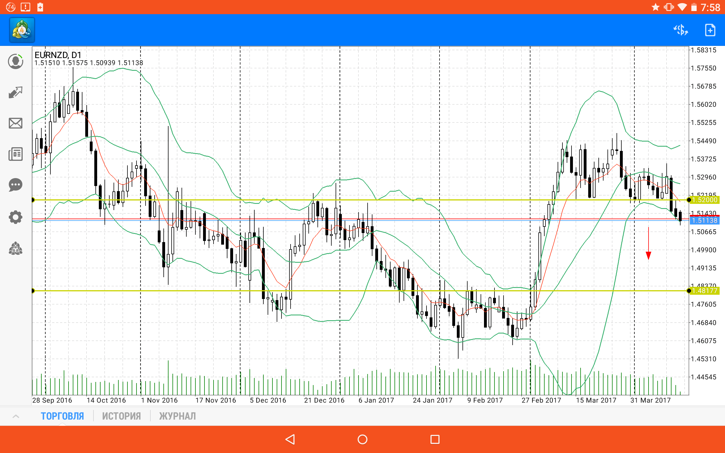Tap the Wi-Fi icon in status bar

[682, 7]
